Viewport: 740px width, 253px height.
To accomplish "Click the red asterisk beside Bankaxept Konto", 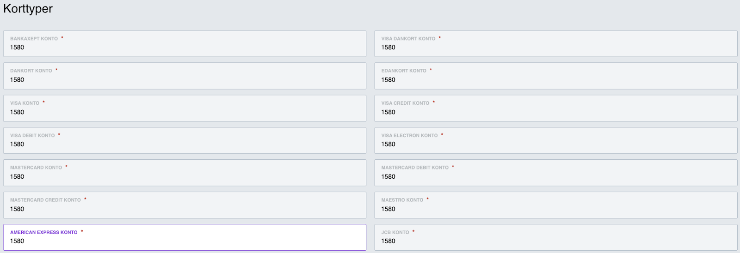I will point(62,38).
